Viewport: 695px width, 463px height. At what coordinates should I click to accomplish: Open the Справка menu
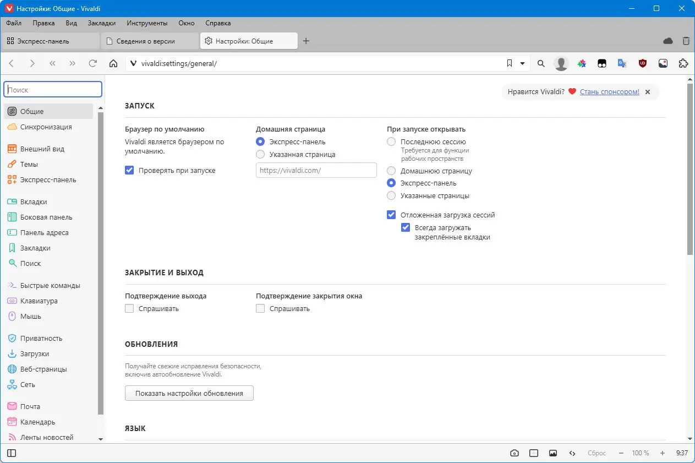tap(218, 23)
